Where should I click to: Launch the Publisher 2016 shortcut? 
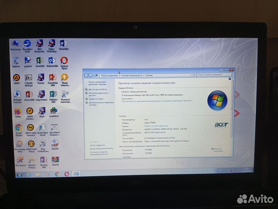53,97
